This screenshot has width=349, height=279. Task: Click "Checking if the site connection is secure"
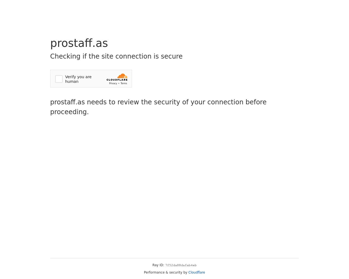click(x=116, y=56)
